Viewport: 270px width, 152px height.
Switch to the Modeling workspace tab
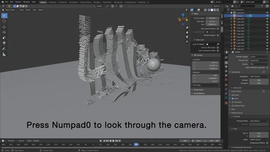[52, 3]
